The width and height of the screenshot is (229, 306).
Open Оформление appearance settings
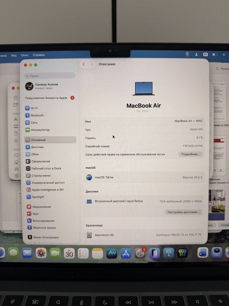click(x=38, y=161)
